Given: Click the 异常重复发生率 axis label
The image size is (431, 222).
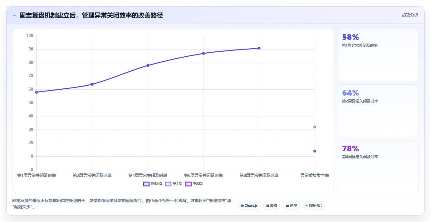Looking at the screenshot, I should coord(315,176).
